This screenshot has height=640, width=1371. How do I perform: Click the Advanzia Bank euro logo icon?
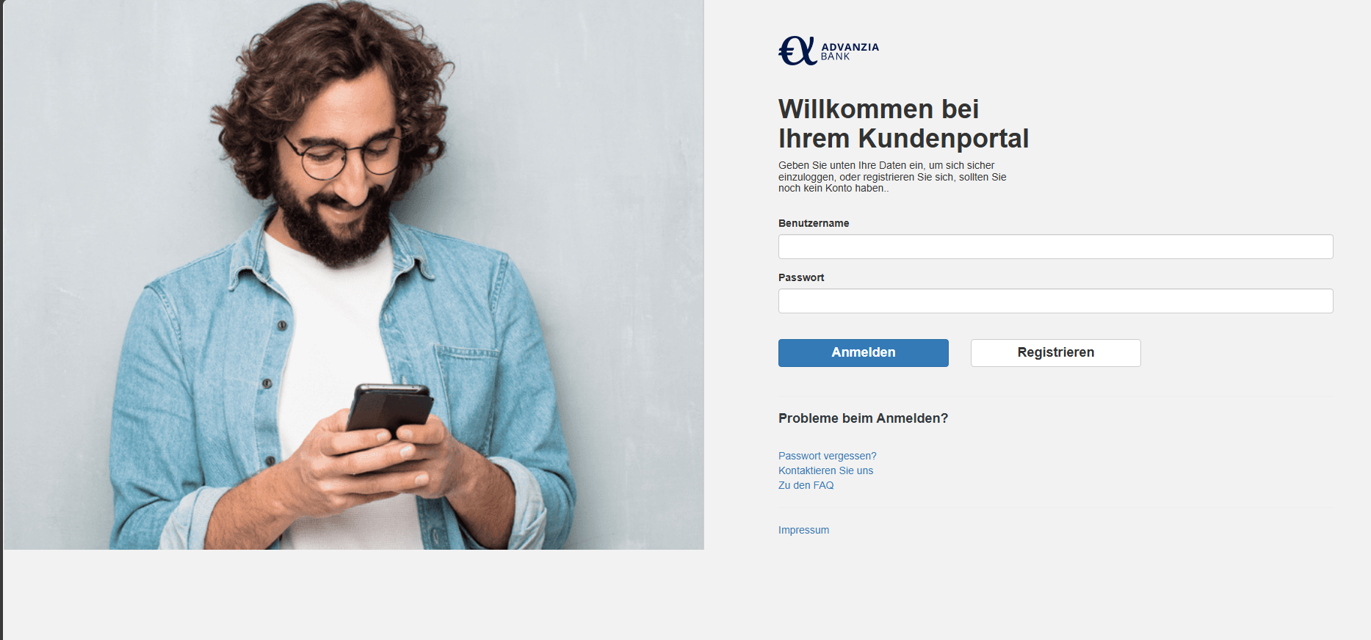(x=797, y=51)
